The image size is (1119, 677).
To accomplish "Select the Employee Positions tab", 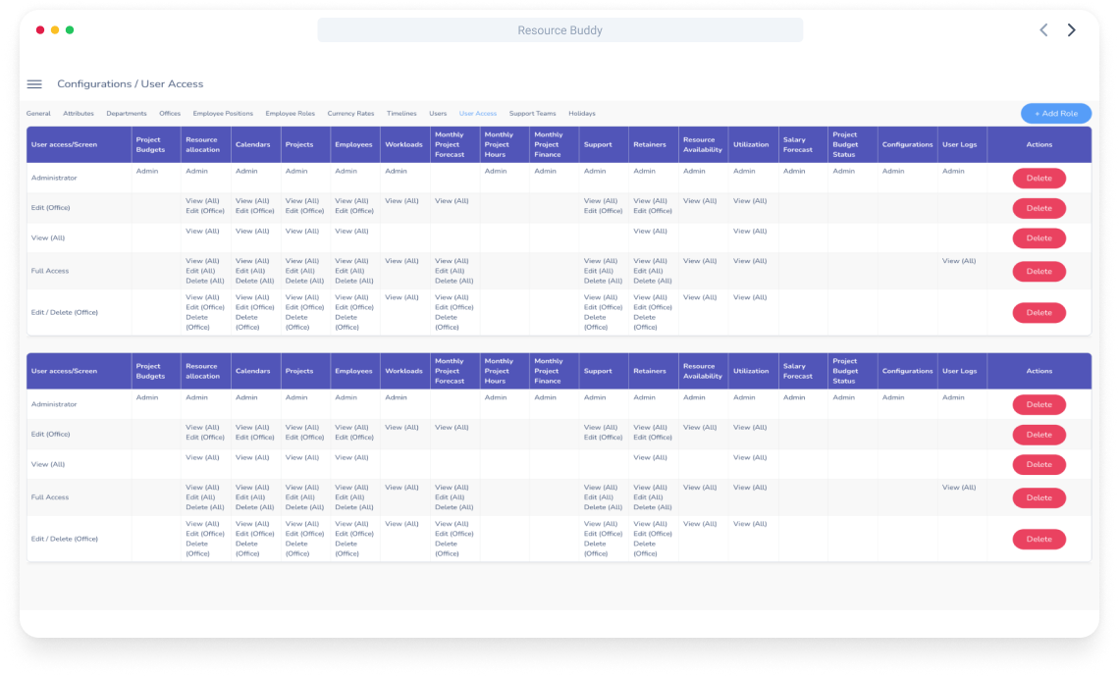I will [223, 114].
